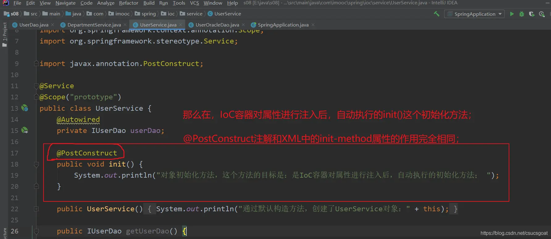This screenshot has width=551, height=239.
Task: Start debugging with the bug icon
Action: point(522,14)
